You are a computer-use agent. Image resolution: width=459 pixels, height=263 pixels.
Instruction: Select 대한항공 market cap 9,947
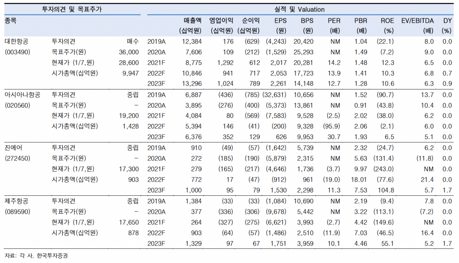click(x=132, y=73)
